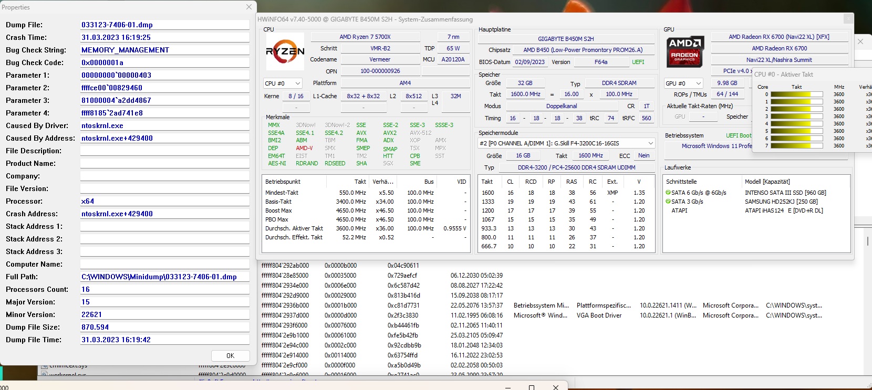Screen dimensions: 872x390
Task: Click the Dump File Size 870.594 field
Action: click(x=165, y=327)
